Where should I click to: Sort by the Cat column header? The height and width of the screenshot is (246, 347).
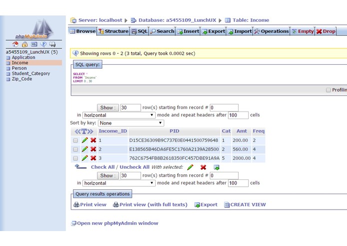pyautogui.click(x=226, y=131)
